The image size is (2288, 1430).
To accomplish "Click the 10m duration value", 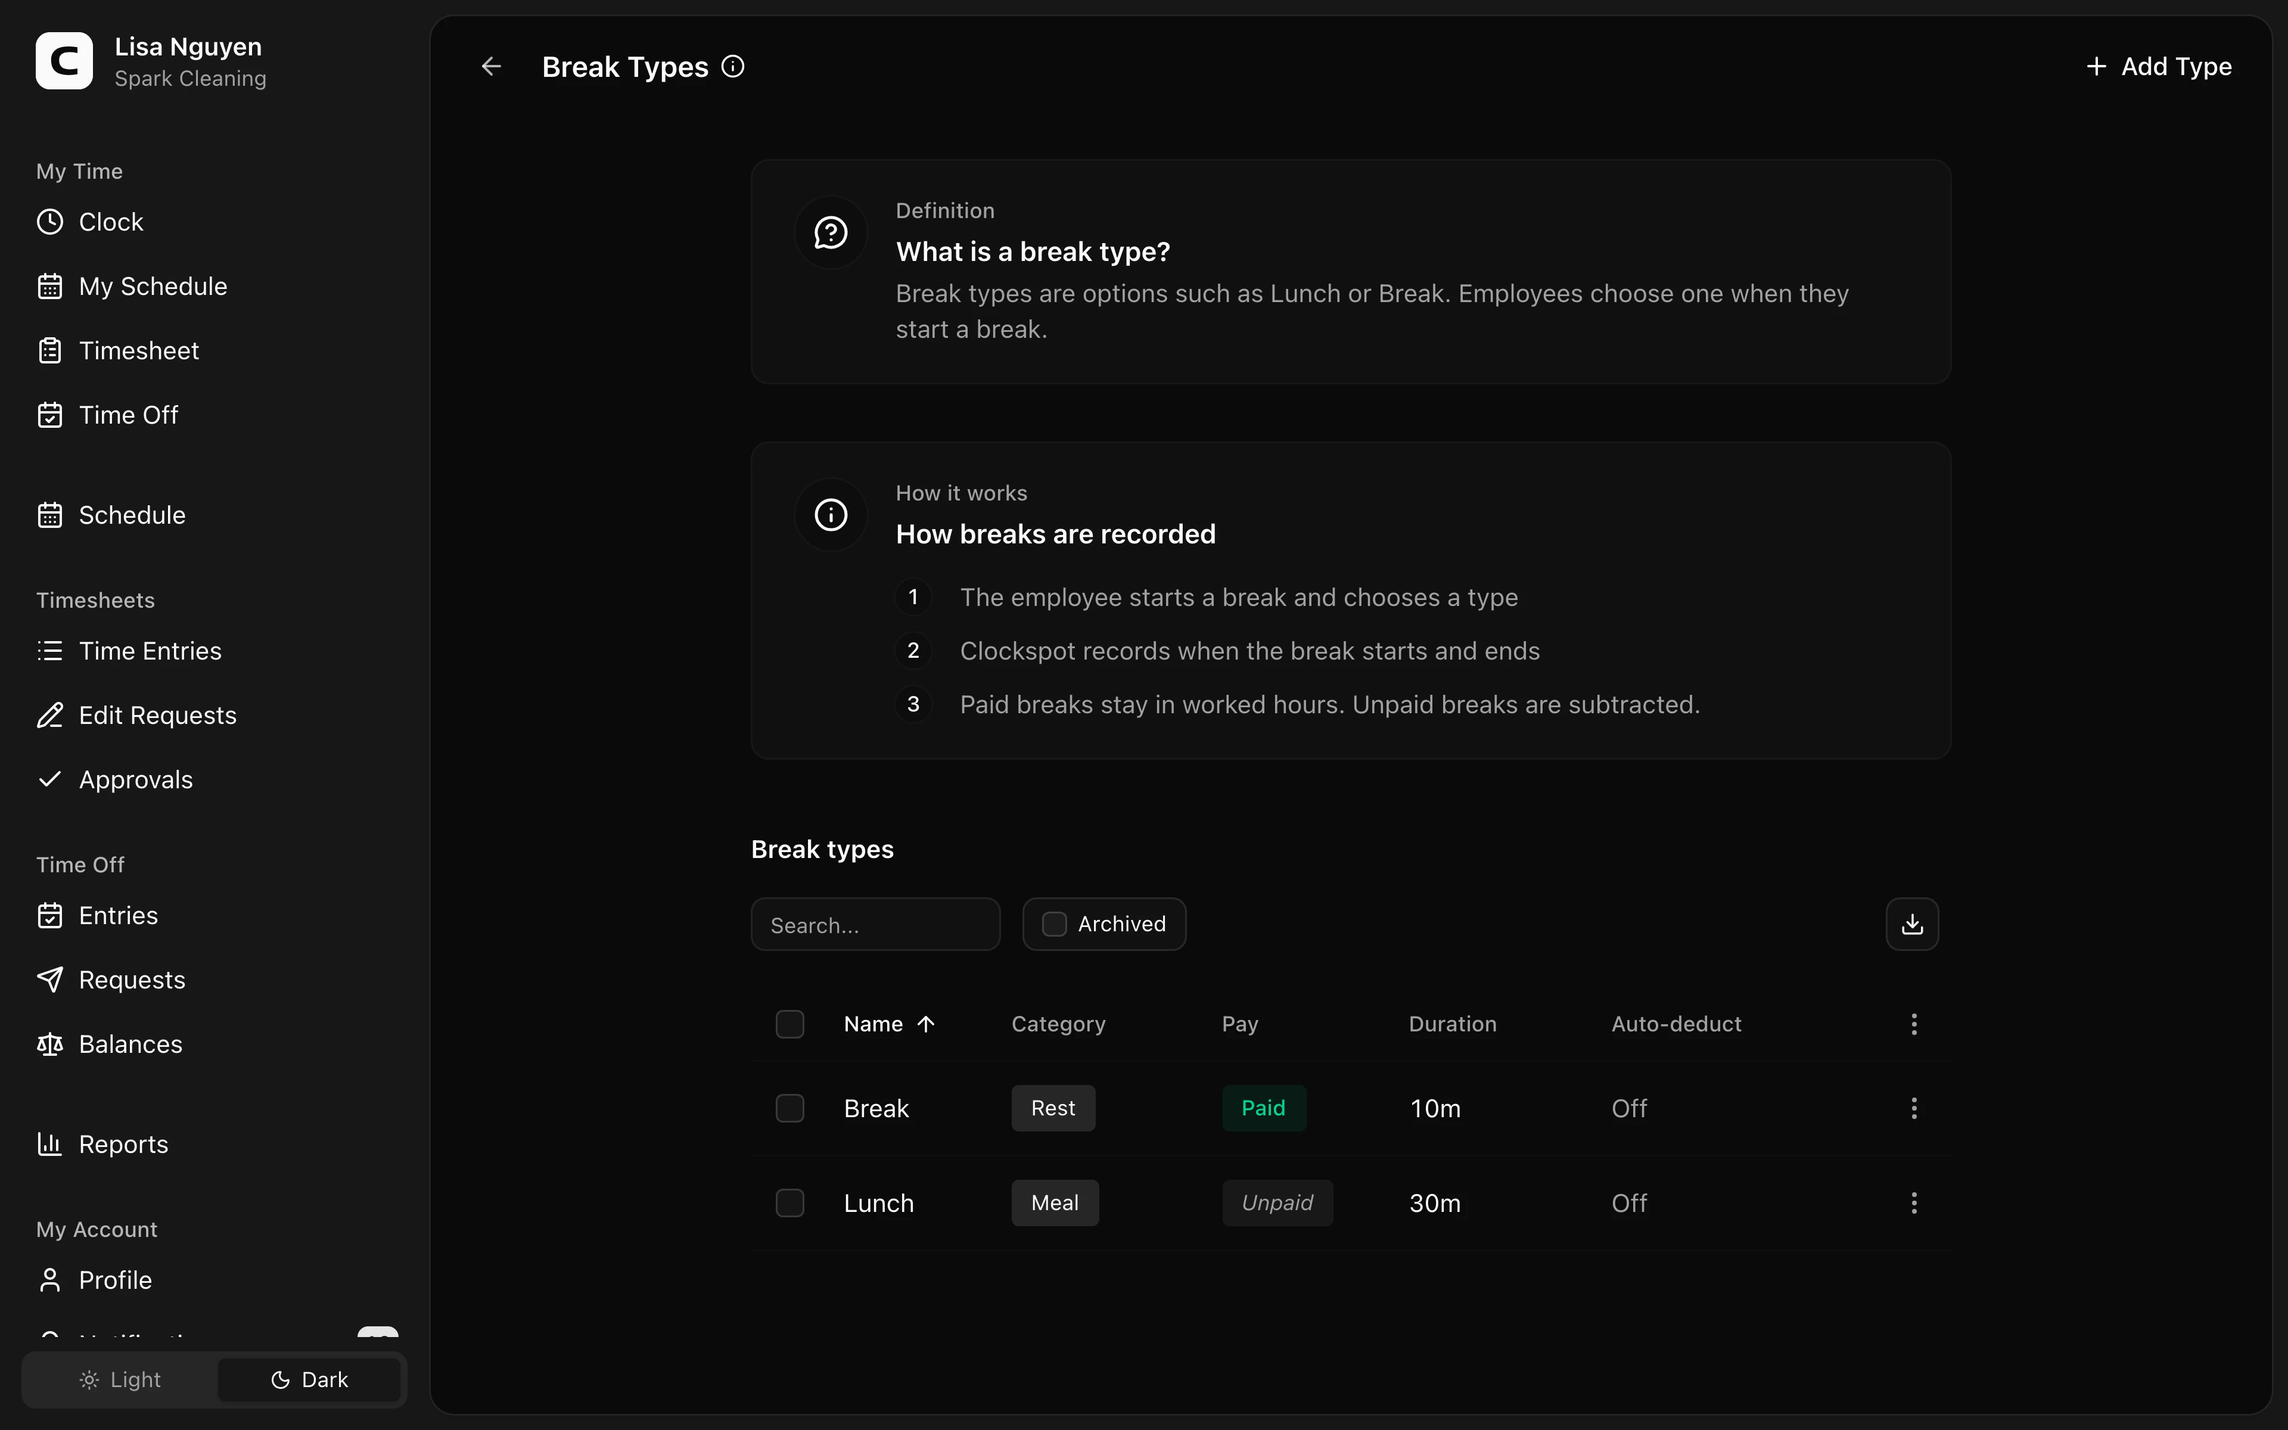I will pos(1435,1108).
